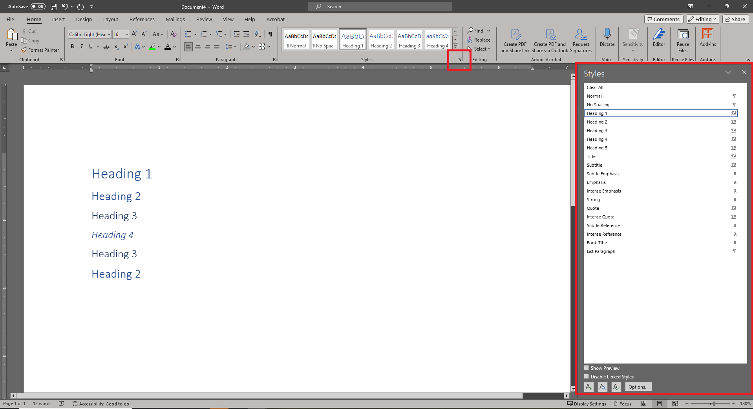Enable the Show Preview checkbox
This screenshot has width=753, height=409.
click(587, 368)
